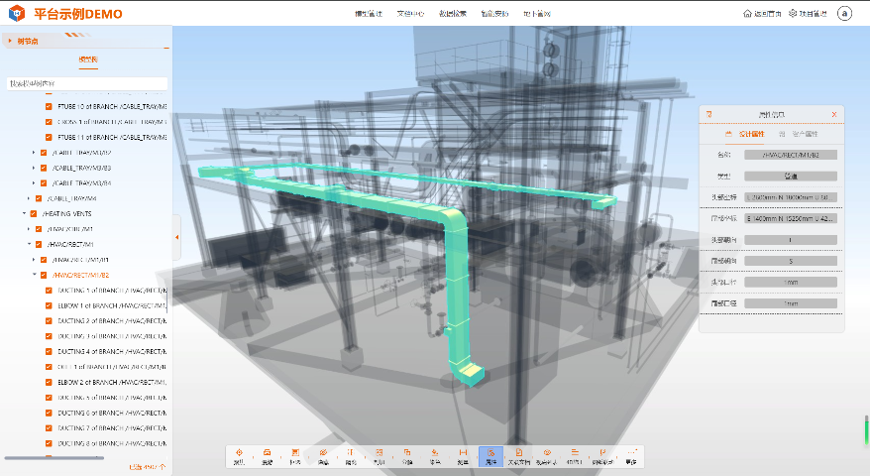Uncheck the /HEATING VENTS checkbox
Screen dimensions: 870x476
(x=34, y=213)
